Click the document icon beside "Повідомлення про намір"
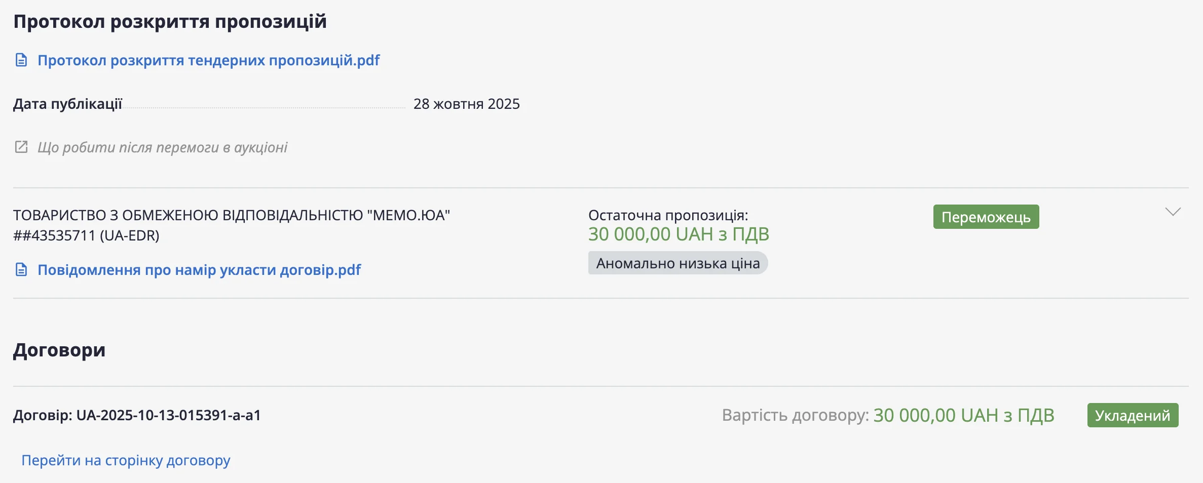Screen dimensions: 1203x483 pyautogui.click(x=21, y=270)
